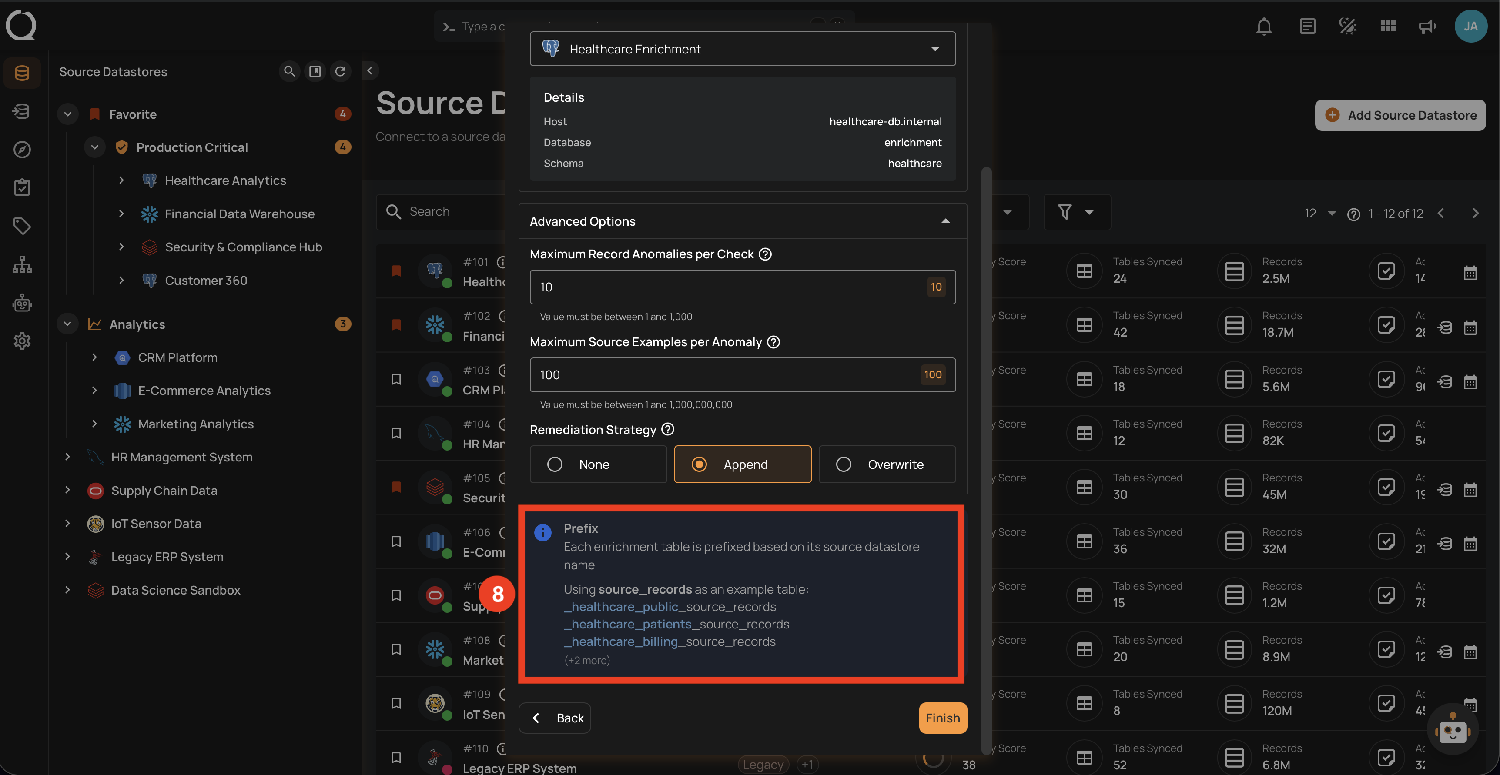Viewport: 1500px width, 775px height.
Task: Click the megaphone announcements icon
Action: pyautogui.click(x=1426, y=26)
